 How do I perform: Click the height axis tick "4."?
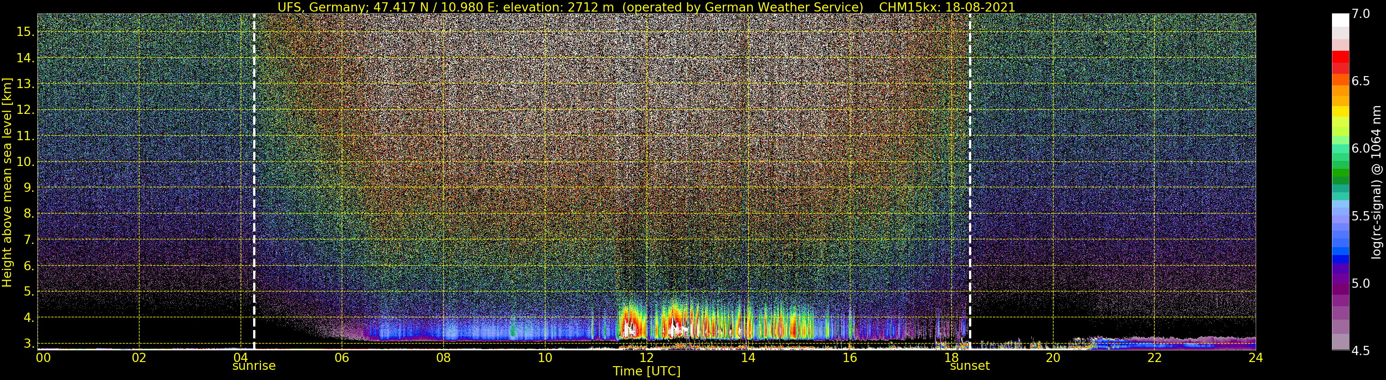(x=29, y=318)
